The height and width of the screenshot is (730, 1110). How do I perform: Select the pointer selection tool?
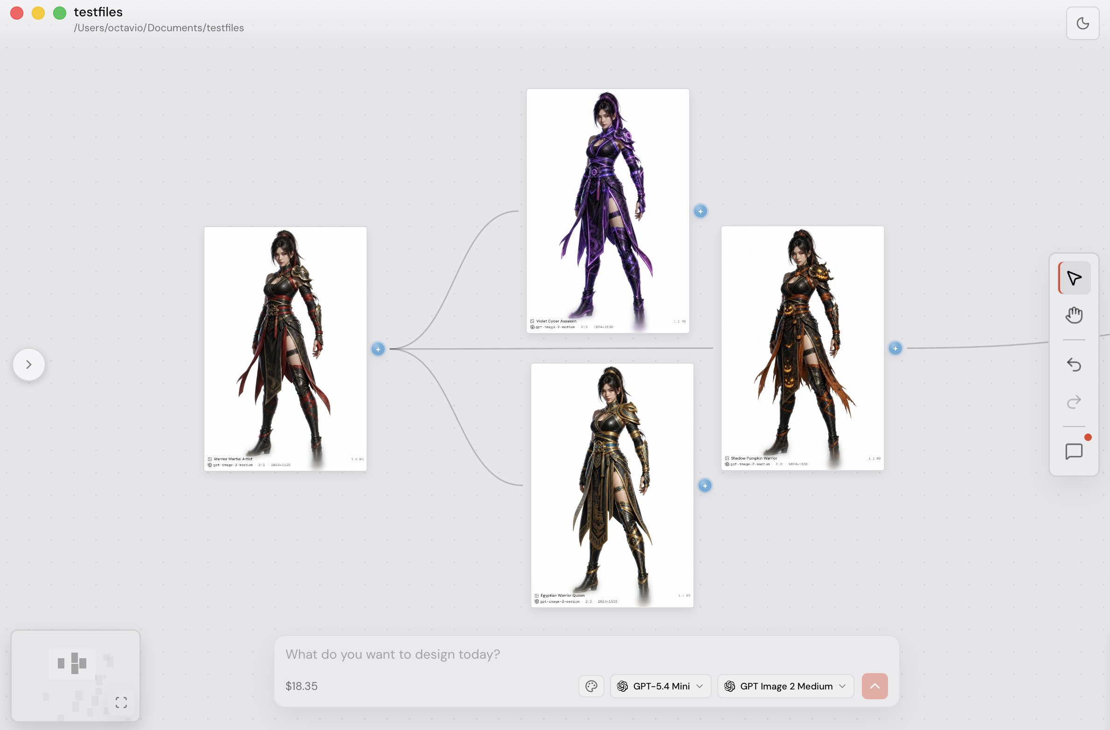pyautogui.click(x=1074, y=278)
